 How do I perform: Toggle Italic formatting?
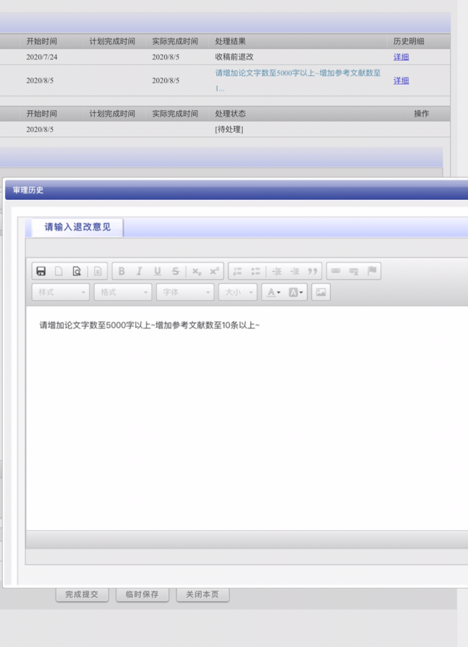point(139,271)
